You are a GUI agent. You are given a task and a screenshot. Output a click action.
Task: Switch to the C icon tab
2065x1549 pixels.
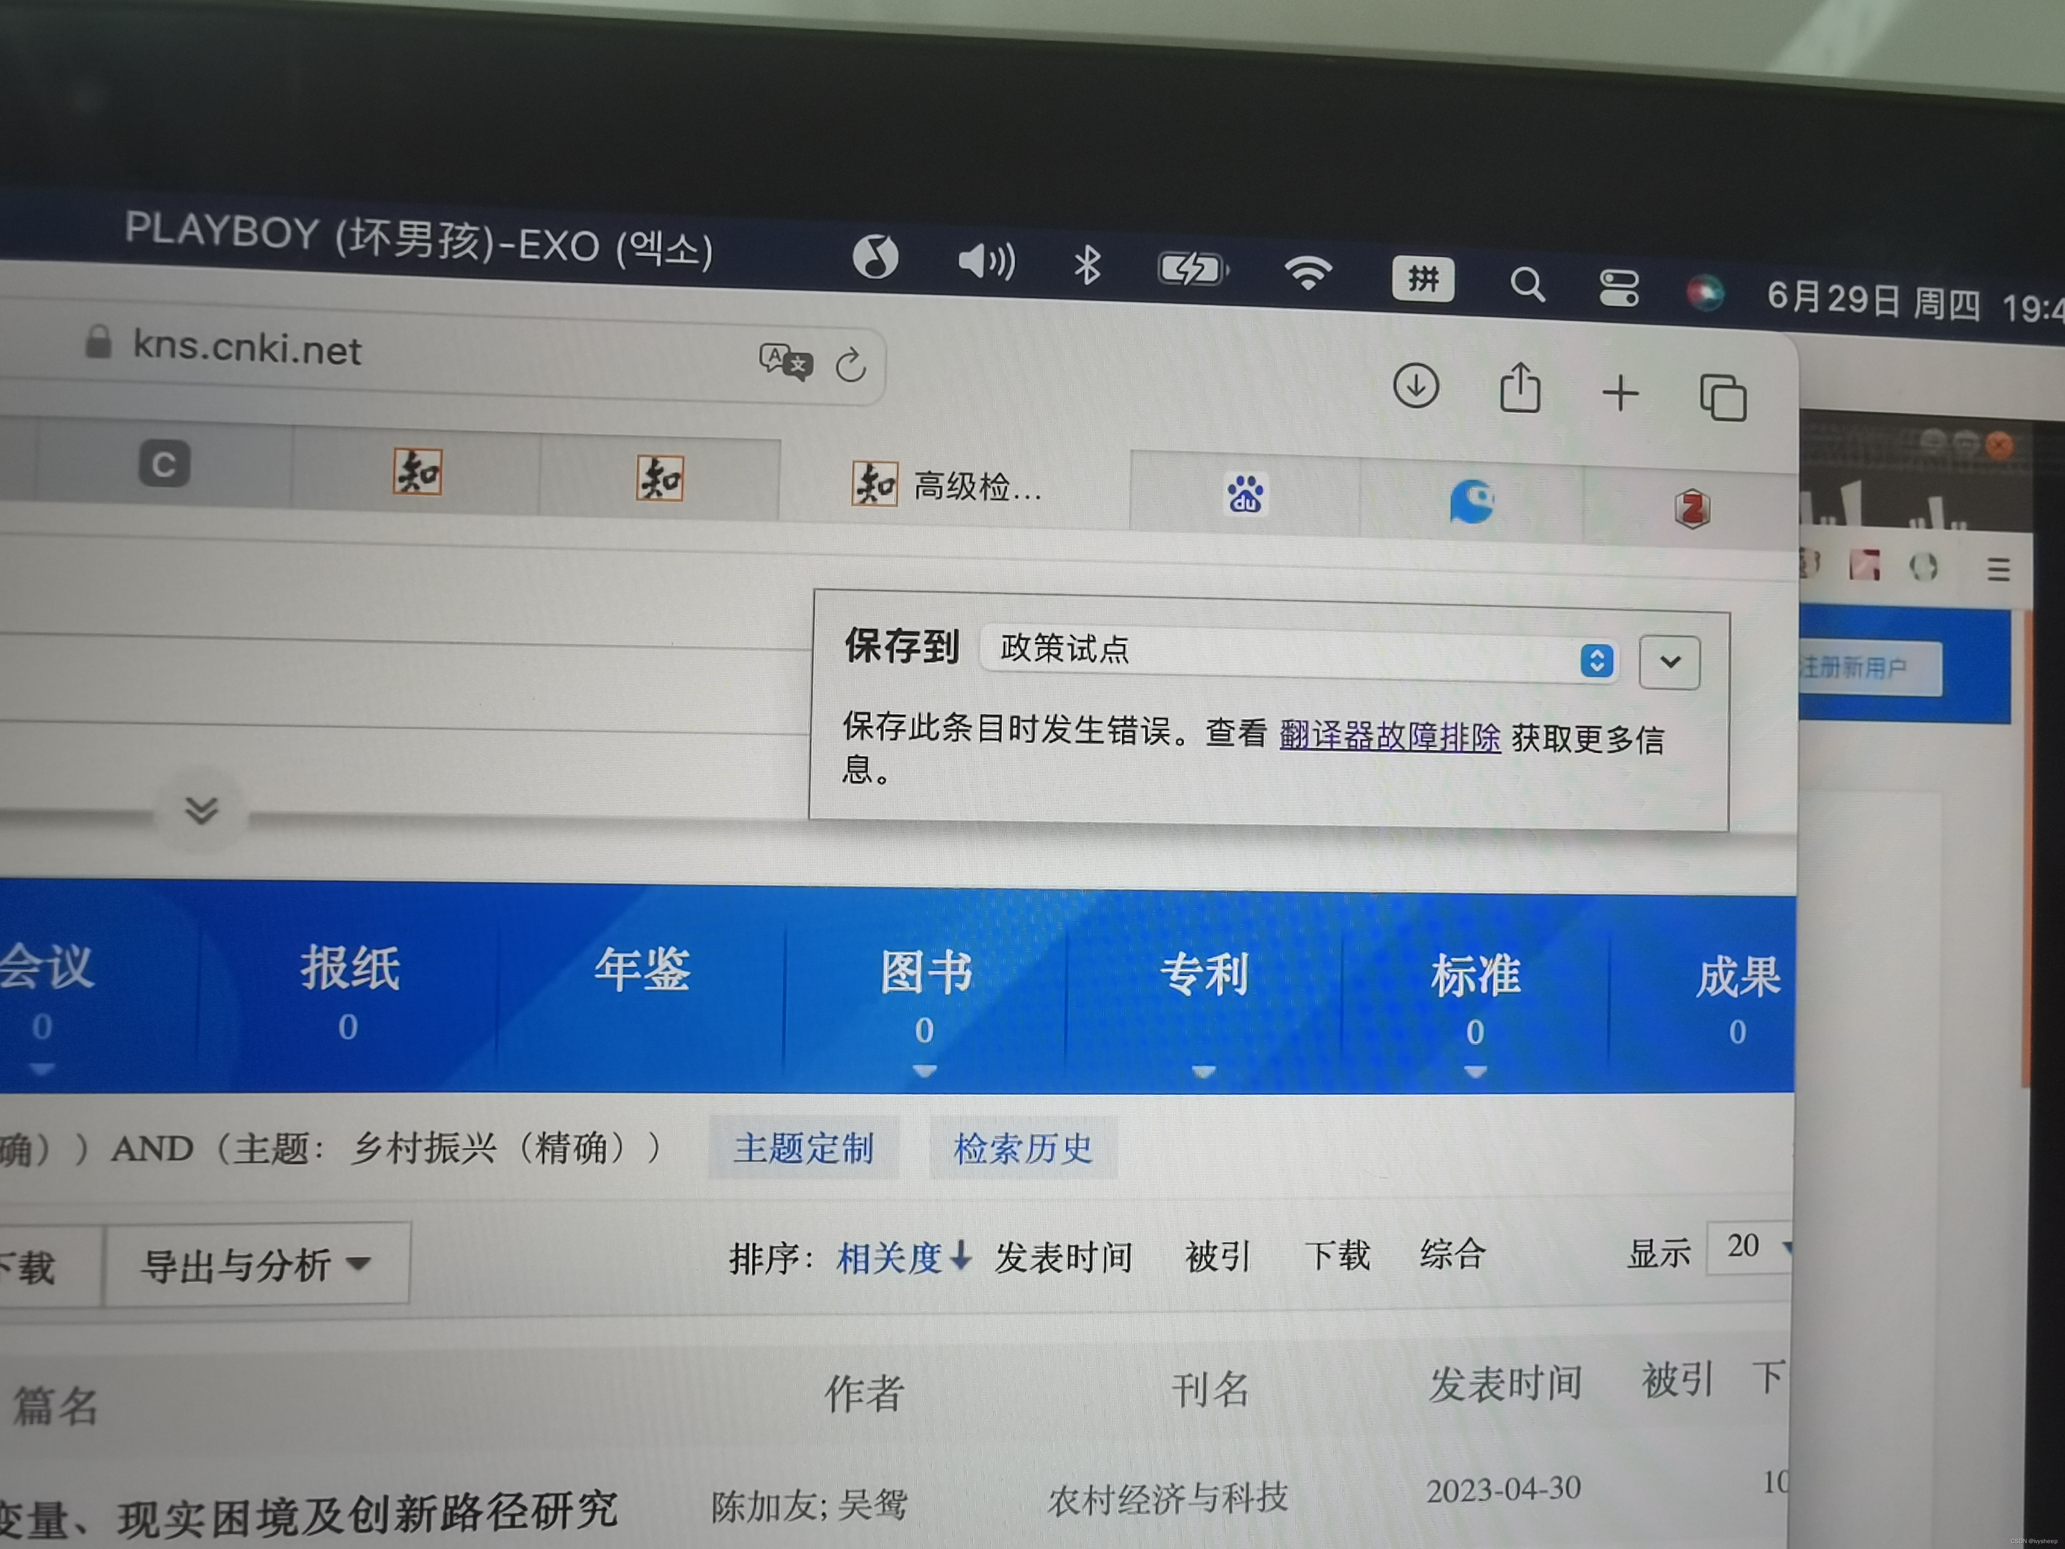pyautogui.click(x=164, y=463)
